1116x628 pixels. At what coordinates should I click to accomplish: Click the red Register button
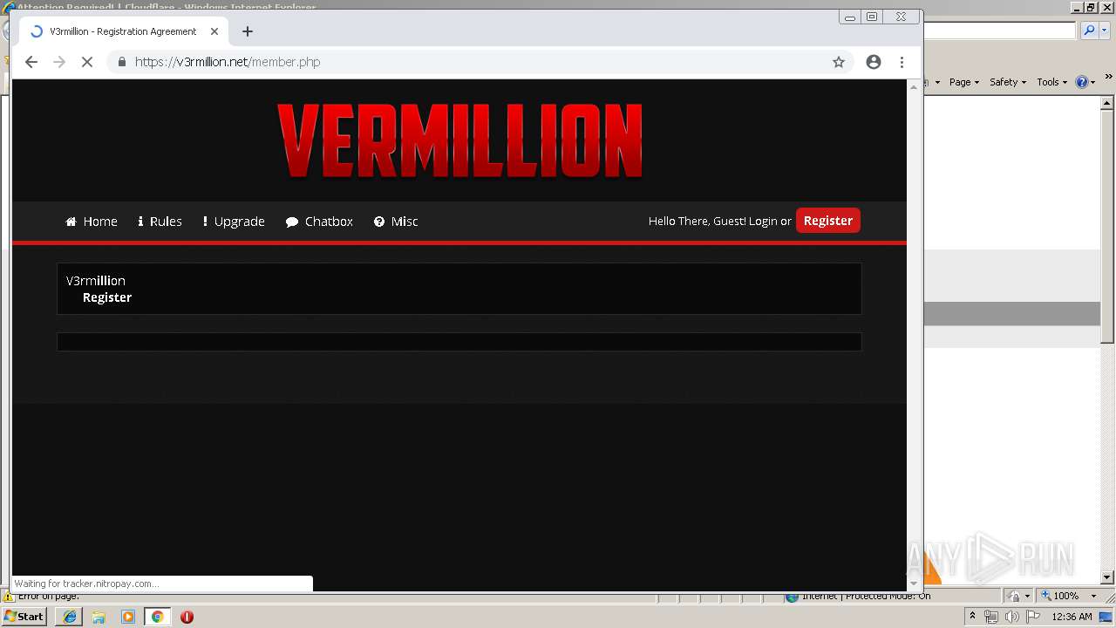click(x=828, y=221)
